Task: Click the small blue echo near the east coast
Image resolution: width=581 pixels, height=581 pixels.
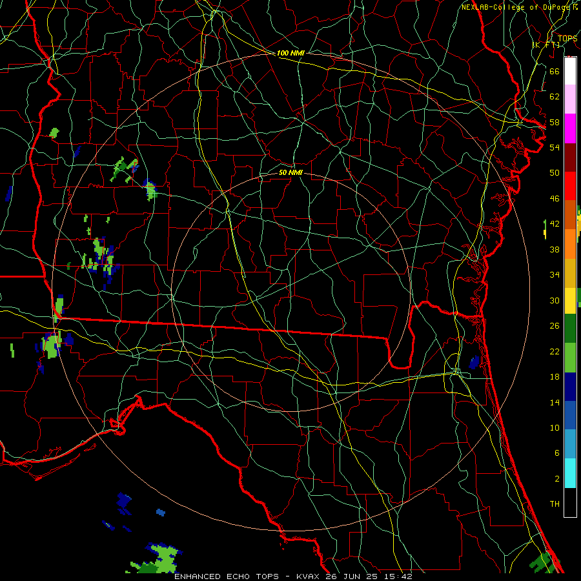Action: pos(474,362)
